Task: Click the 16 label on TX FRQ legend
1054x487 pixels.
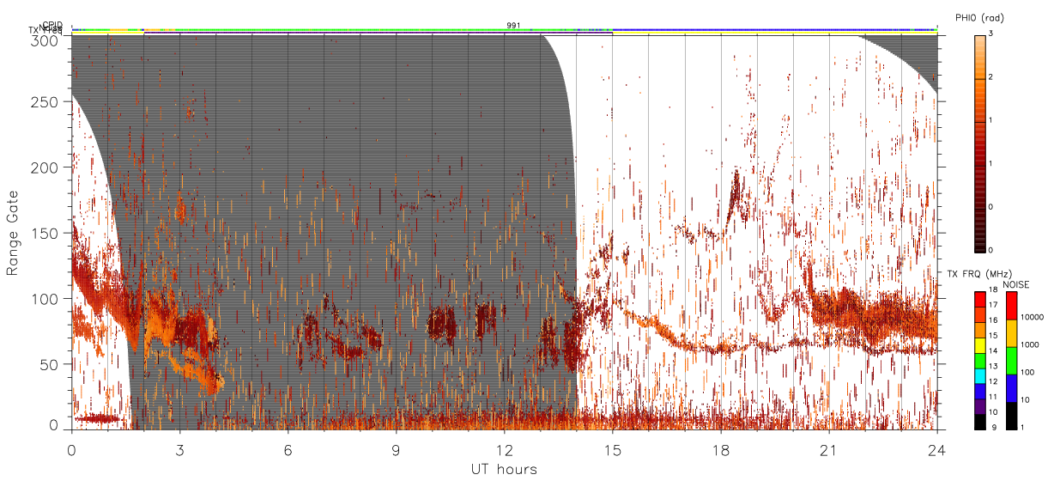Action: 994,320
